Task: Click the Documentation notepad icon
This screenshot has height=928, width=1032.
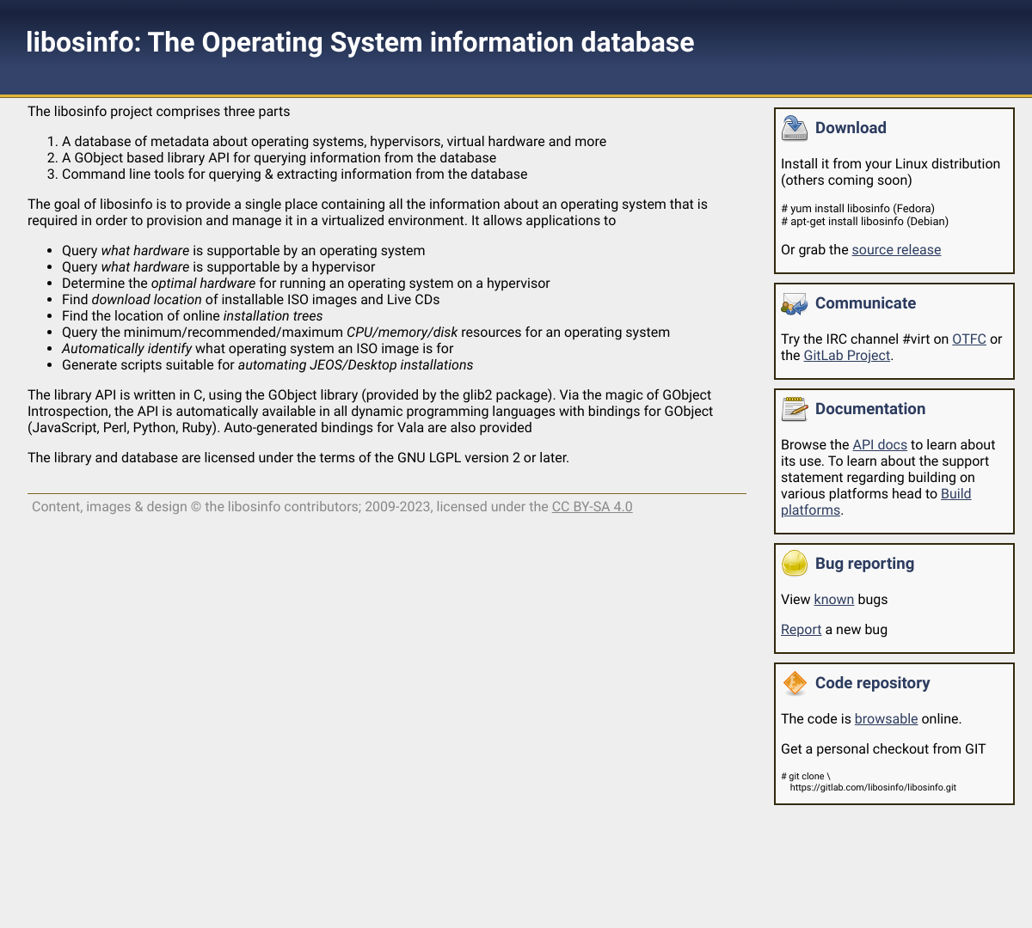Action: click(795, 409)
